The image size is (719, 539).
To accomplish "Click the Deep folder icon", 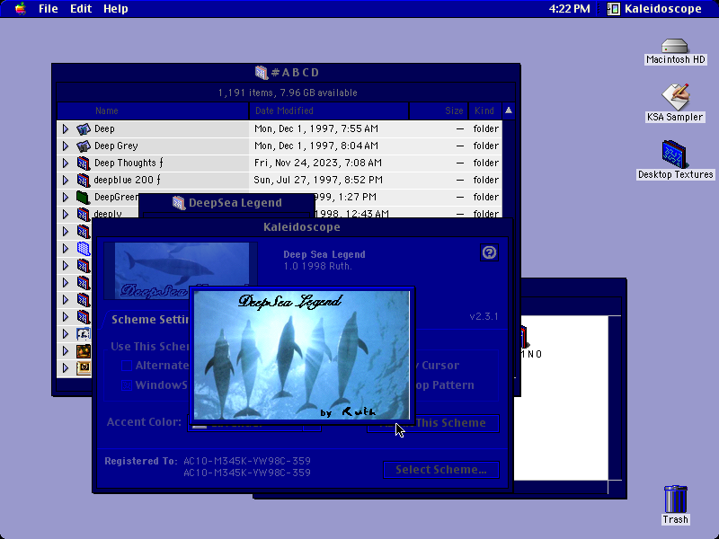I will coord(83,128).
